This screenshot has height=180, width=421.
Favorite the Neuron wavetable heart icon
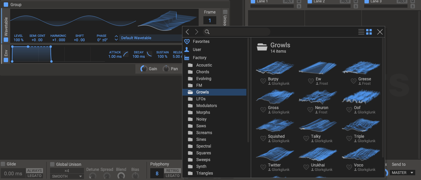tap(310, 110)
